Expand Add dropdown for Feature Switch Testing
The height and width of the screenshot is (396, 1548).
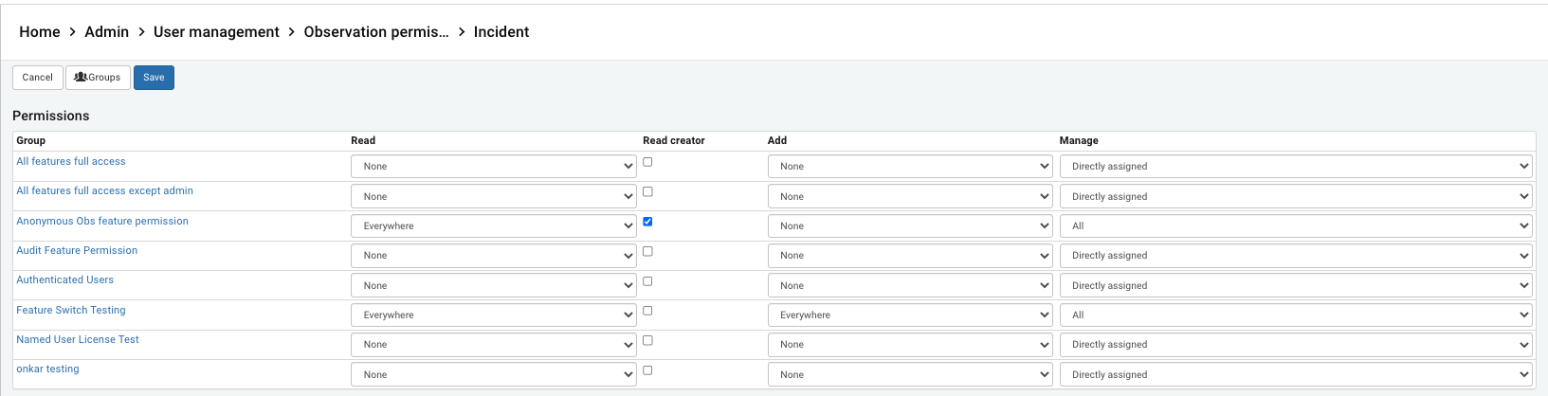point(909,315)
